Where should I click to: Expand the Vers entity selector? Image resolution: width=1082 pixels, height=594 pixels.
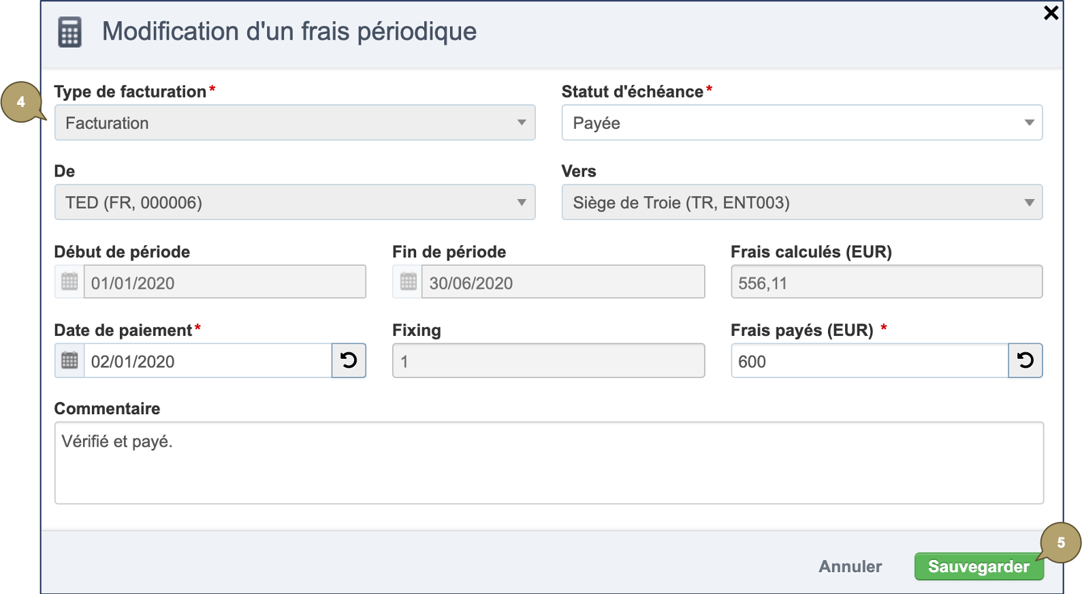pyautogui.click(x=1030, y=202)
